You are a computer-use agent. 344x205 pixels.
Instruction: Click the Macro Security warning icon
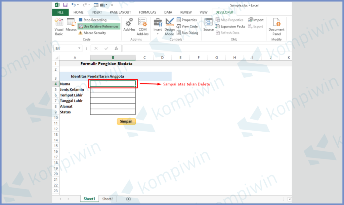[80, 33]
